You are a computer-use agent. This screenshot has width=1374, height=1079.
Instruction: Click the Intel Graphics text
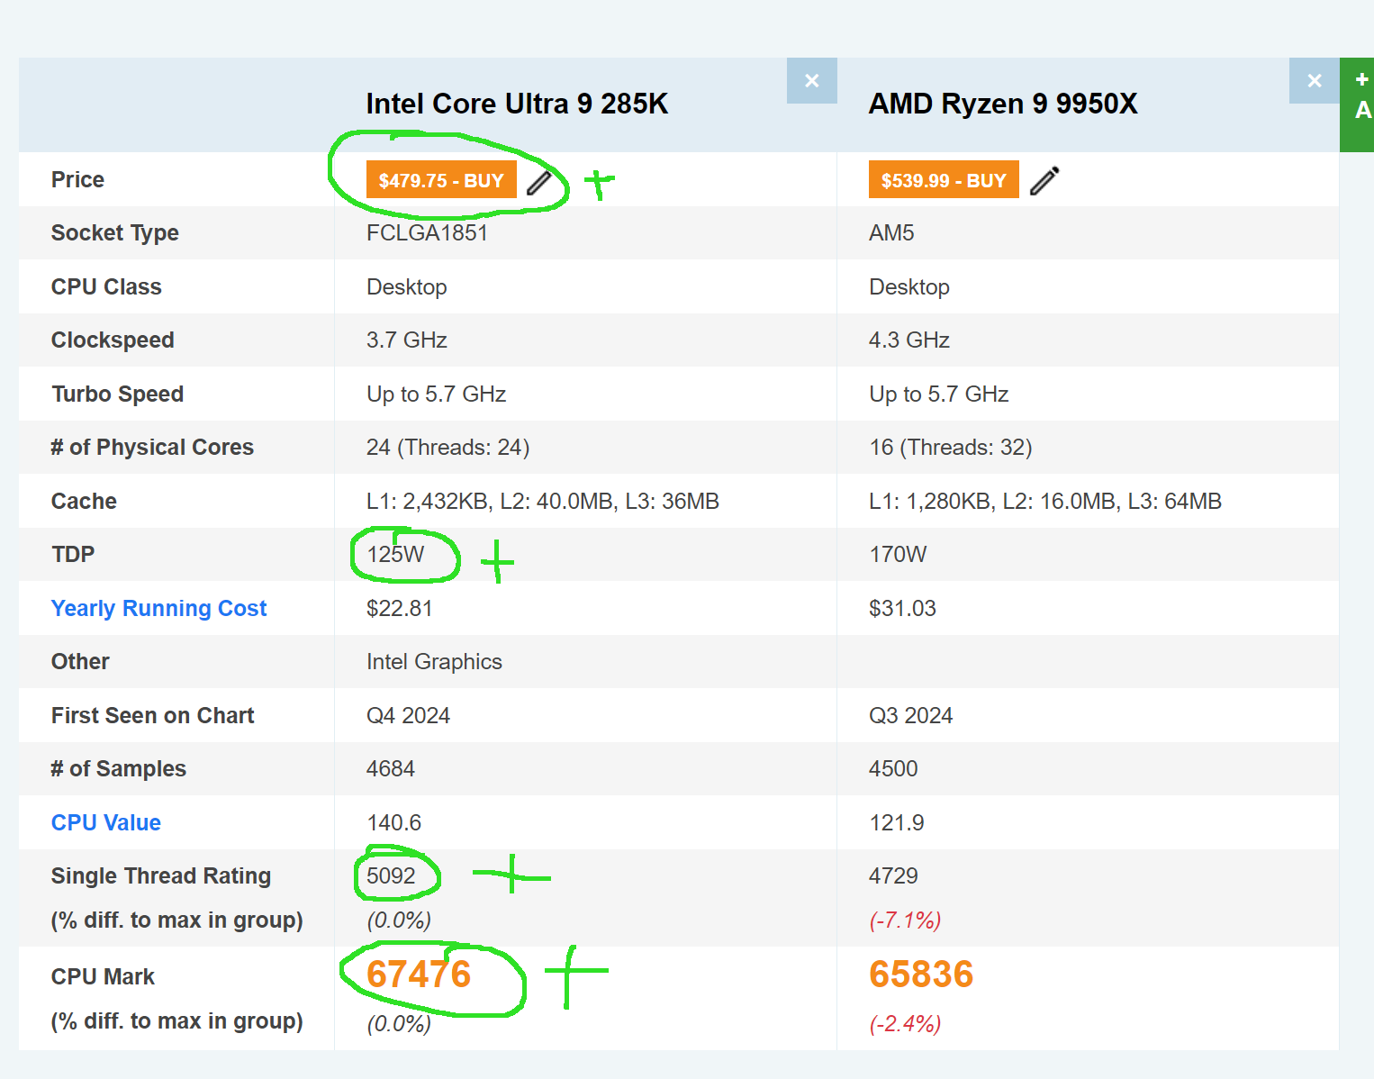(434, 661)
